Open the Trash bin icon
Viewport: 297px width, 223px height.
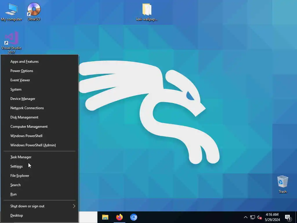[282, 184]
